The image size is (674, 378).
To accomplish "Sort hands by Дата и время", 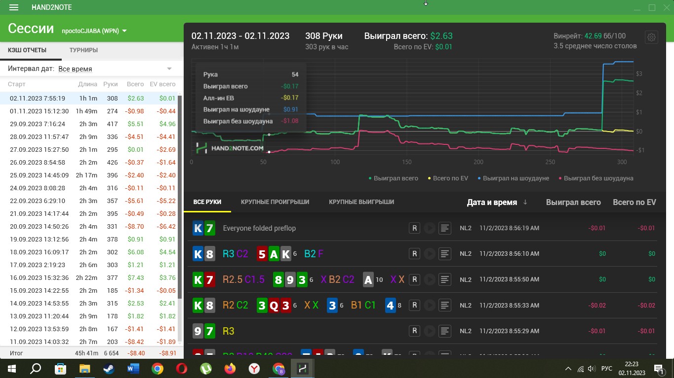I will click(x=497, y=202).
